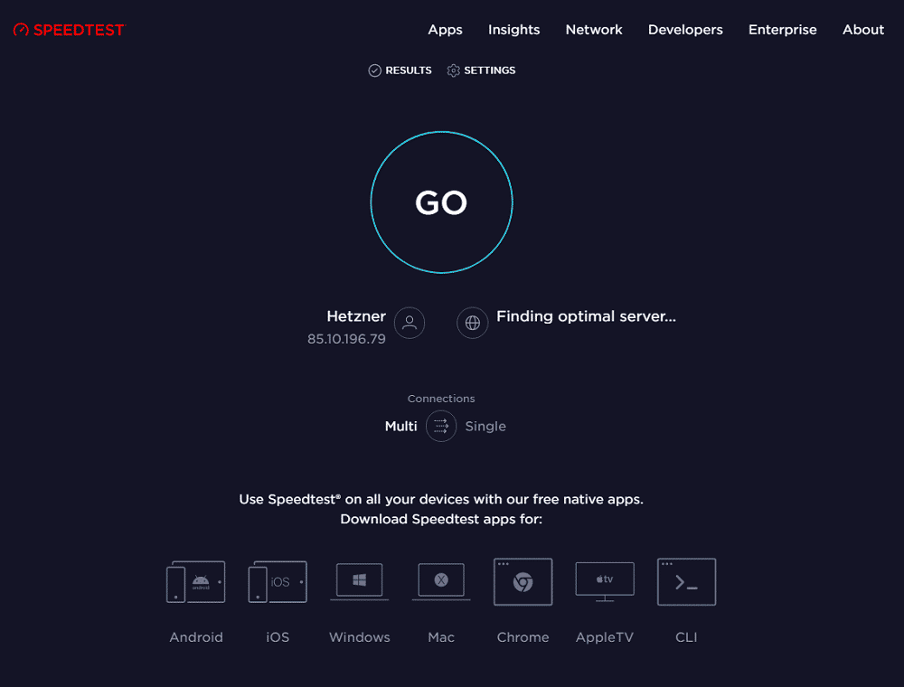This screenshot has height=687, width=904.
Task: Click the CLI download icon
Action: coord(686,581)
